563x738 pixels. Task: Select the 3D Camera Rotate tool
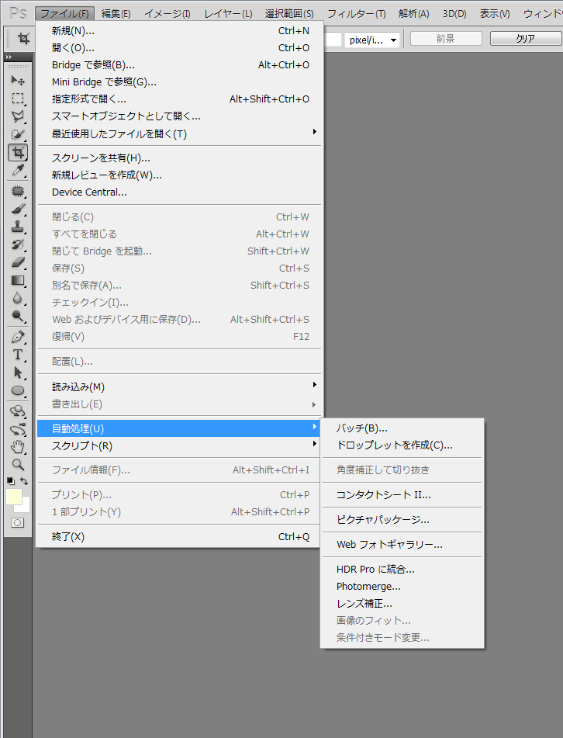point(18,429)
